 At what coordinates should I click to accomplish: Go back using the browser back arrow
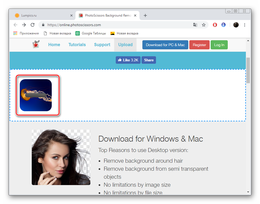[15, 25]
